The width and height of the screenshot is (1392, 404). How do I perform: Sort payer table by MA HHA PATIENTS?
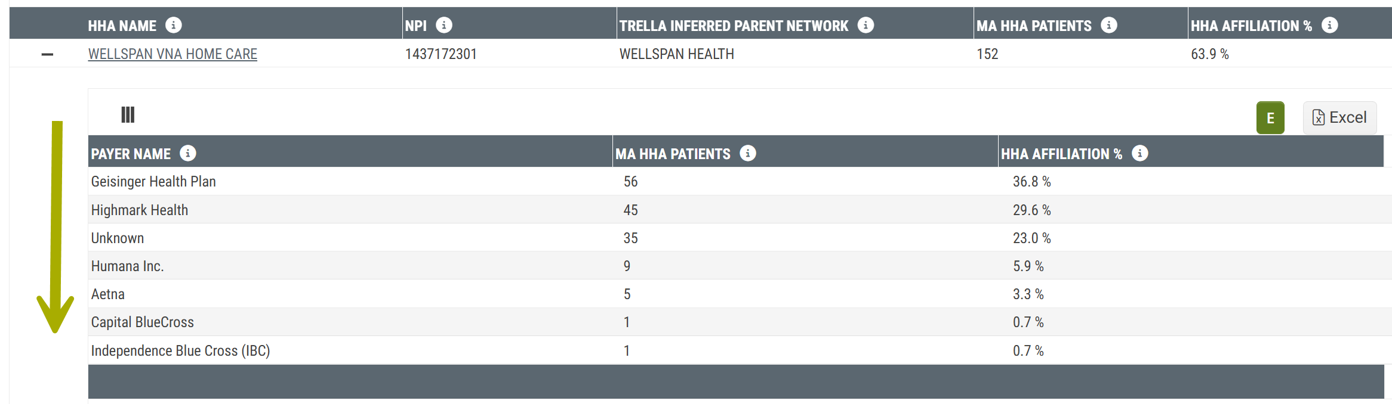pos(673,154)
